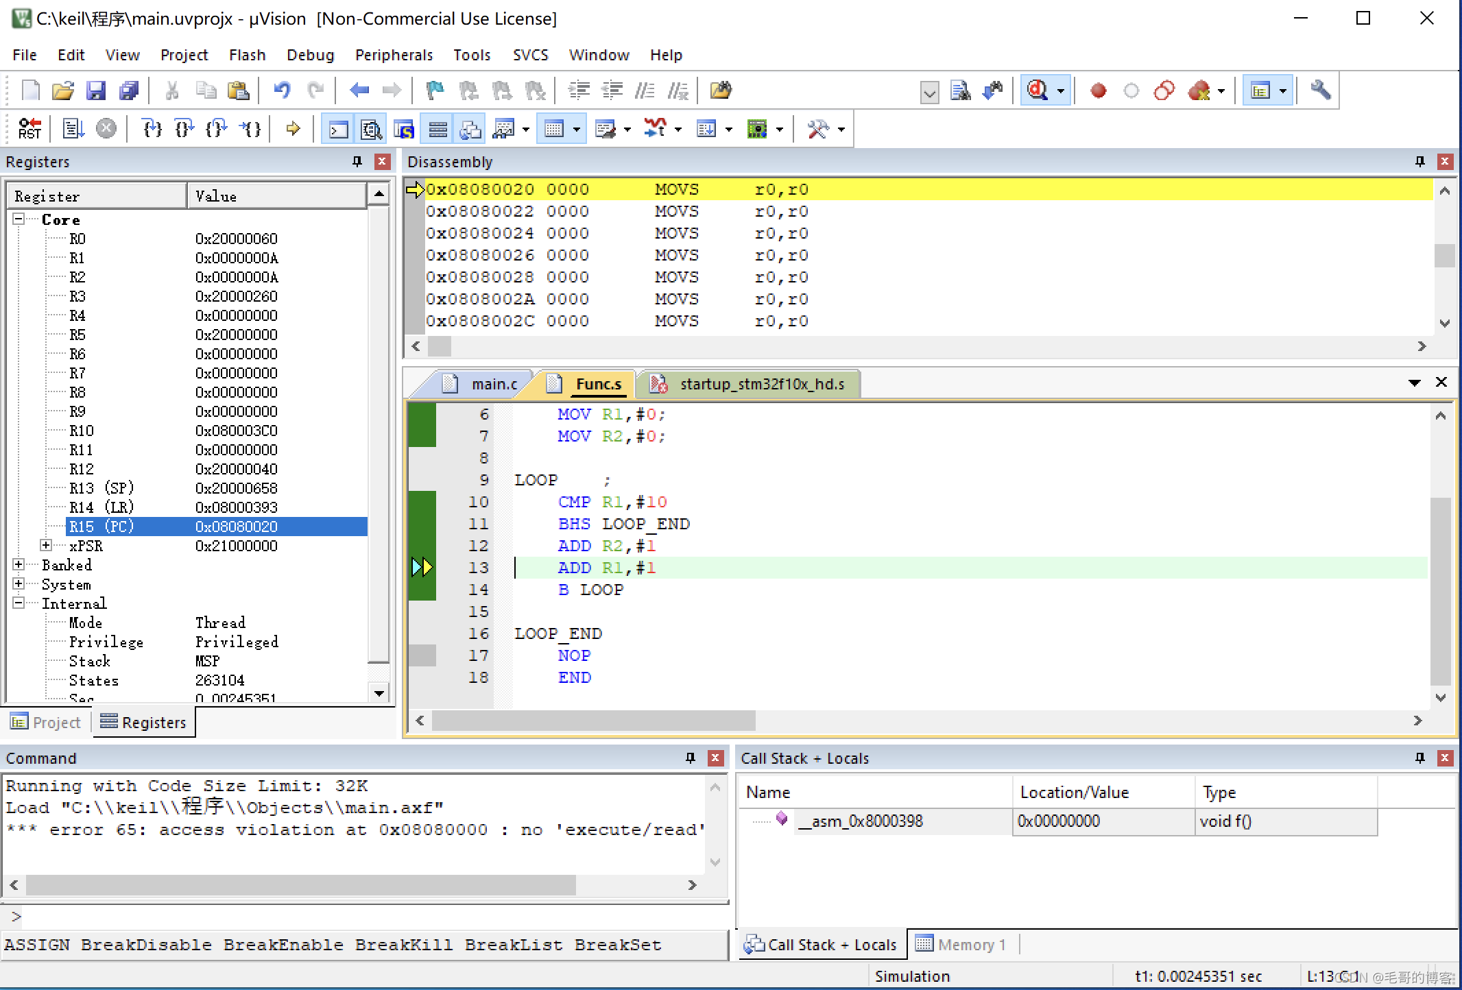Screen dimensions: 1462x990
Task: Click the Save All toolbar icon
Action: point(129,90)
